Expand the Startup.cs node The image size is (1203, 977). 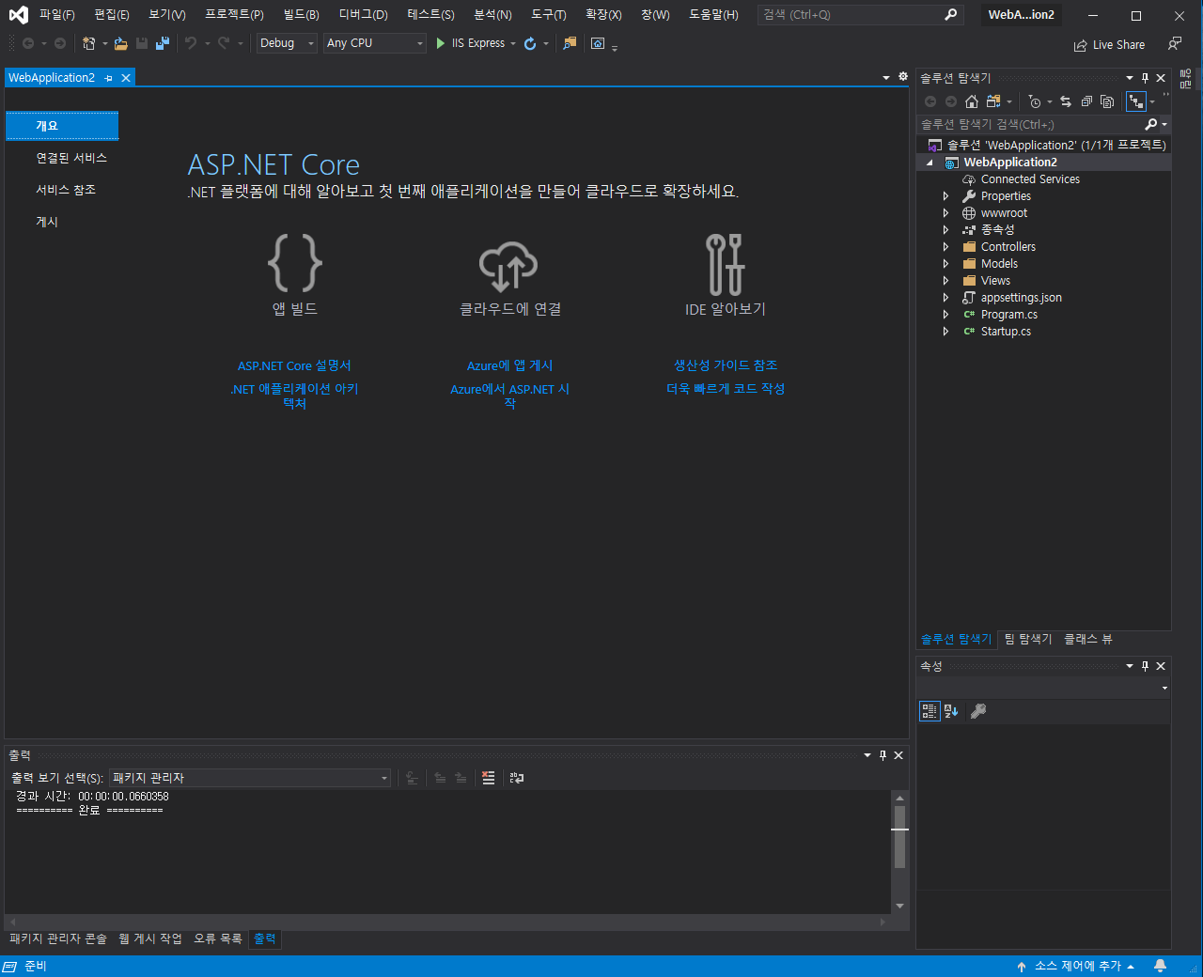coord(945,332)
